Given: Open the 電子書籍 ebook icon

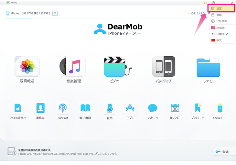Looking at the screenshot, I should click(85, 108).
